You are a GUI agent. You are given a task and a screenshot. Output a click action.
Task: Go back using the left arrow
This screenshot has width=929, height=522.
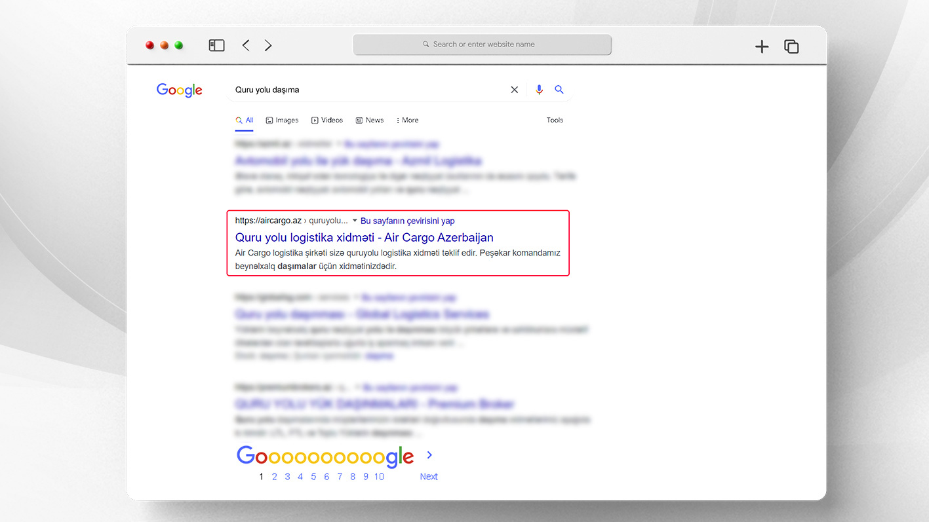tap(246, 45)
